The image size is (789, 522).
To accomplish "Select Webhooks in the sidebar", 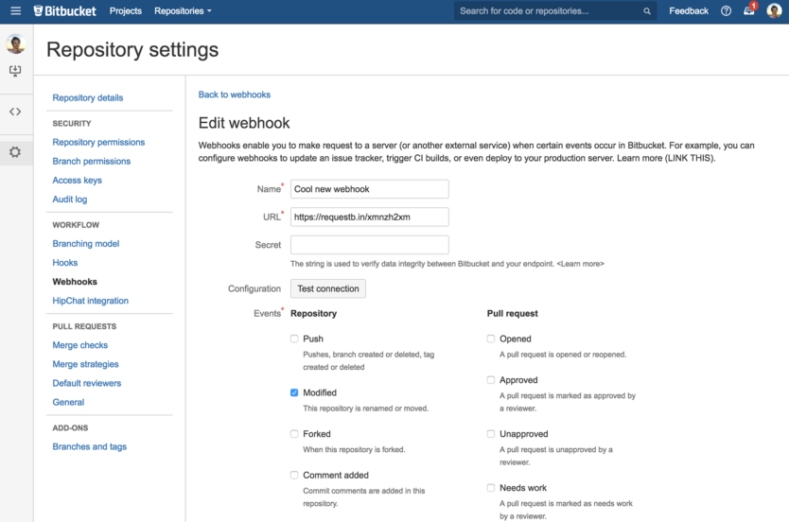I will [75, 282].
